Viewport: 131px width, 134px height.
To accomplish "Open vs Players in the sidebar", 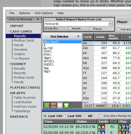I will coord(22,59).
